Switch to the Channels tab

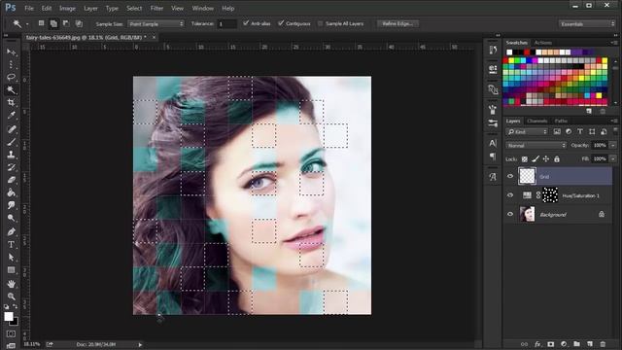coord(537,121)
